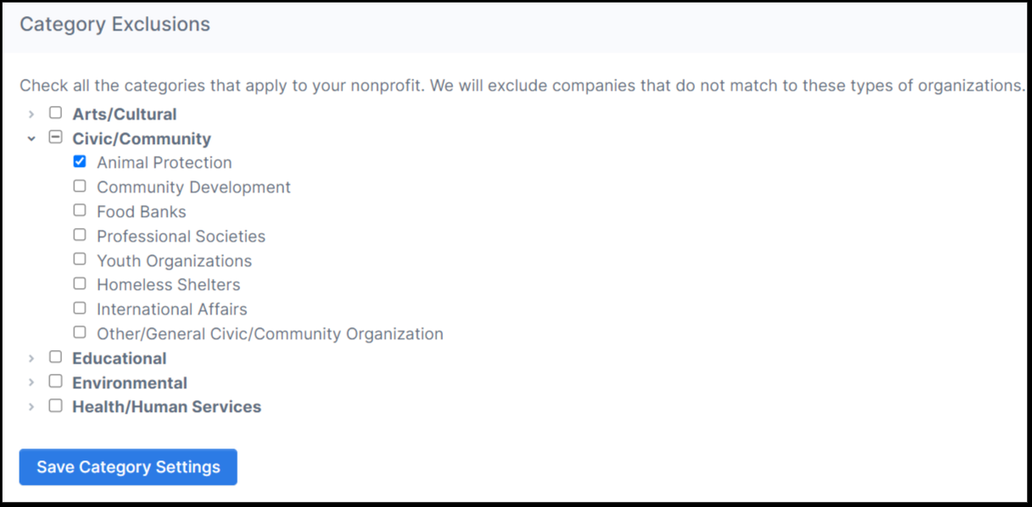Select the International Affairs checkbox
This screenshot has height=507, width=1032.
[79, 307]
